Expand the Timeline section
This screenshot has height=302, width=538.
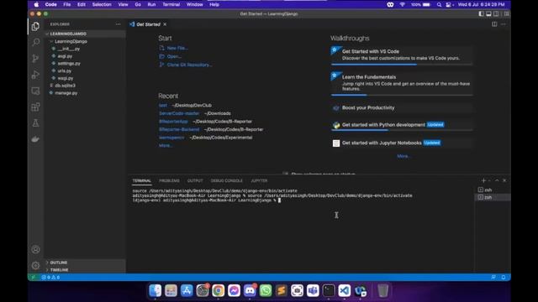click(x=84, y=270)
